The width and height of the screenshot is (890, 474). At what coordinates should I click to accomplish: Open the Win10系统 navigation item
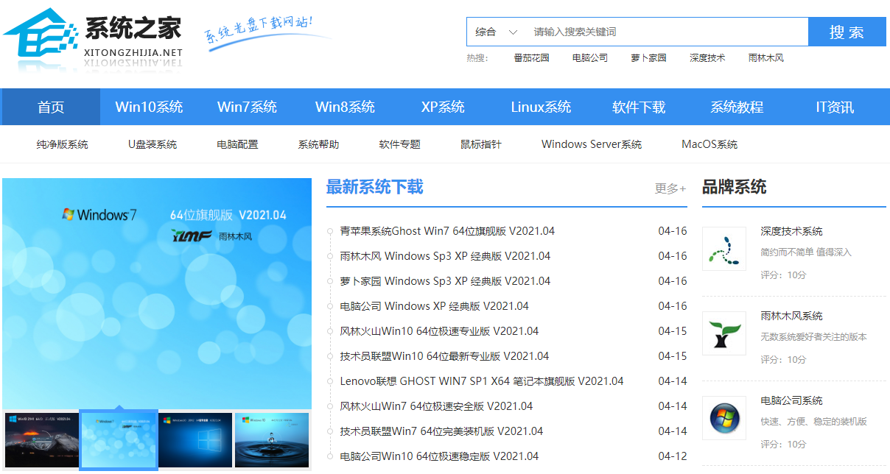(149, 107)
